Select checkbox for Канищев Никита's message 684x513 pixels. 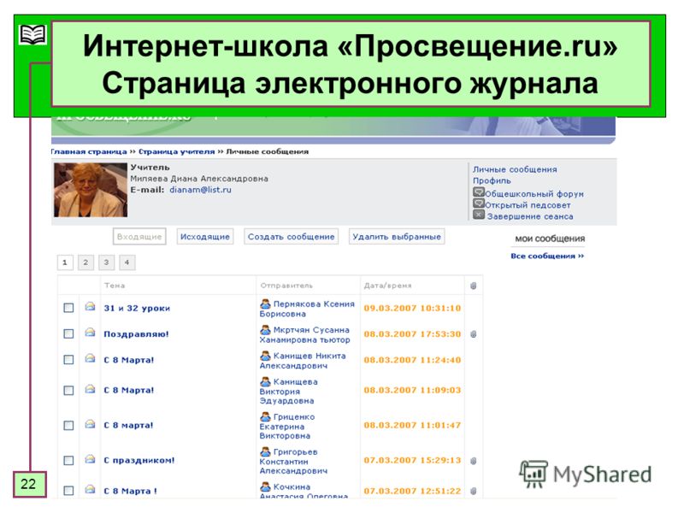point(68,360)
